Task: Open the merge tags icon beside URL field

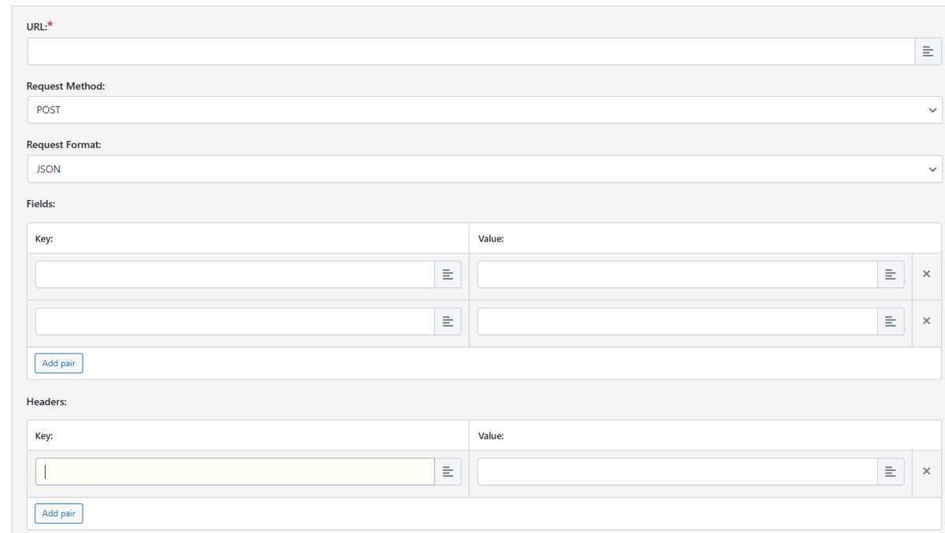Action: [928, 51]
